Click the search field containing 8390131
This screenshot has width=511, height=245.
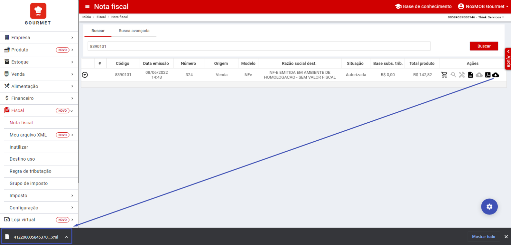click(259, 46)
